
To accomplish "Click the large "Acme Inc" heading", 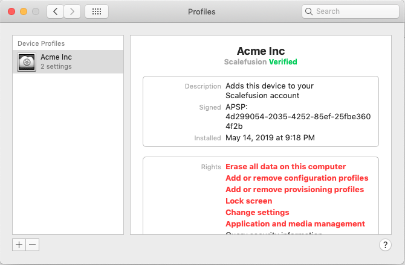I will [261, 51].
